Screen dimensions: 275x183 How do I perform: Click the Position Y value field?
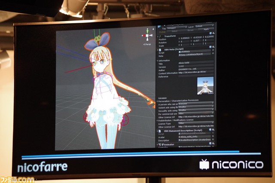[197, 37]
